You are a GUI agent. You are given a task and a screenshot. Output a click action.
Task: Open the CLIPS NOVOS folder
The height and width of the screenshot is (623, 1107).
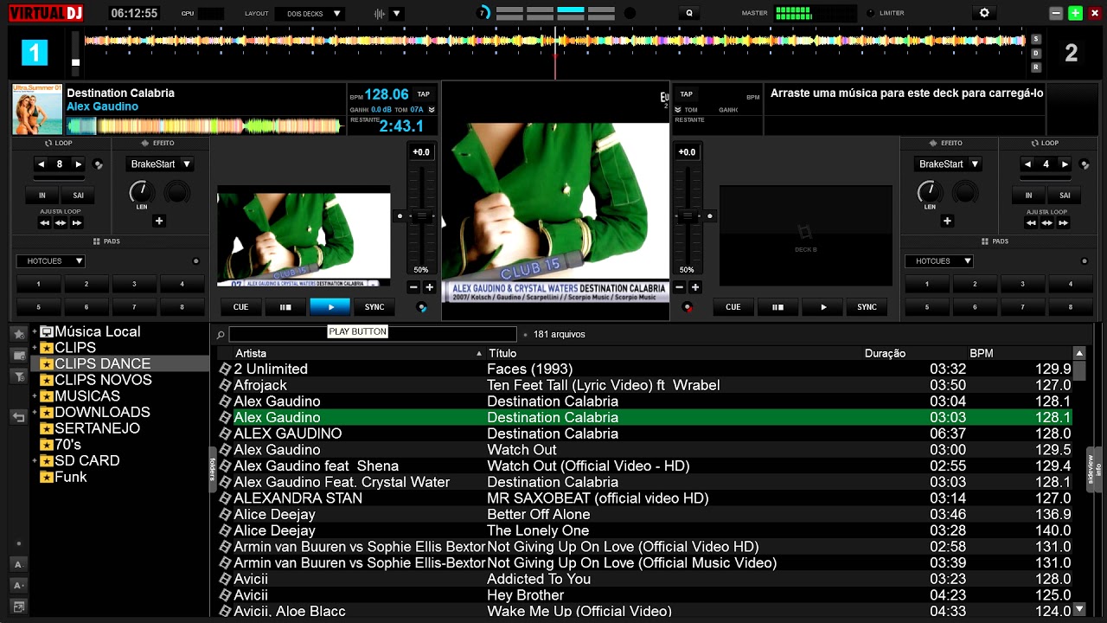click(x=103, y=380)
